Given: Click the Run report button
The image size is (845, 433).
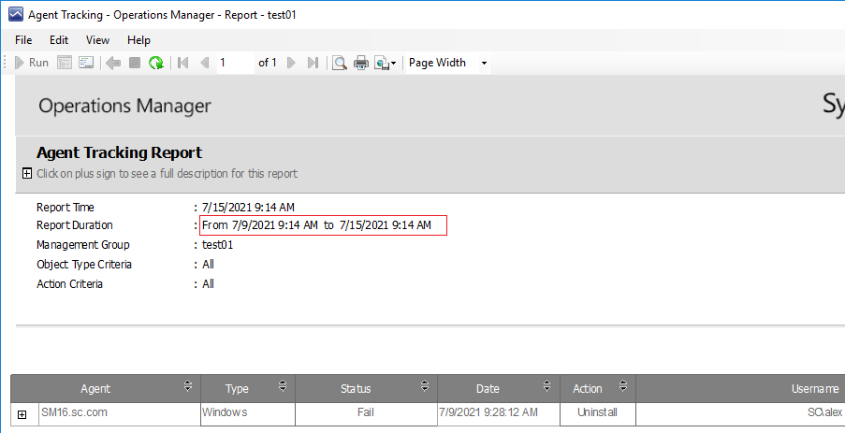Looking at the screenshot, I should pos(31,63).
